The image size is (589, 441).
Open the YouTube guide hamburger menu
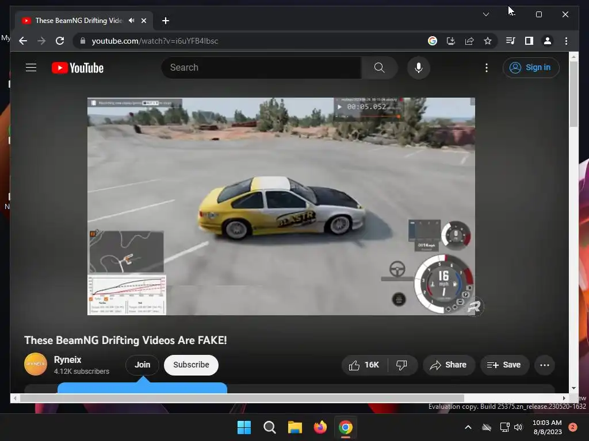coord(31,68)
